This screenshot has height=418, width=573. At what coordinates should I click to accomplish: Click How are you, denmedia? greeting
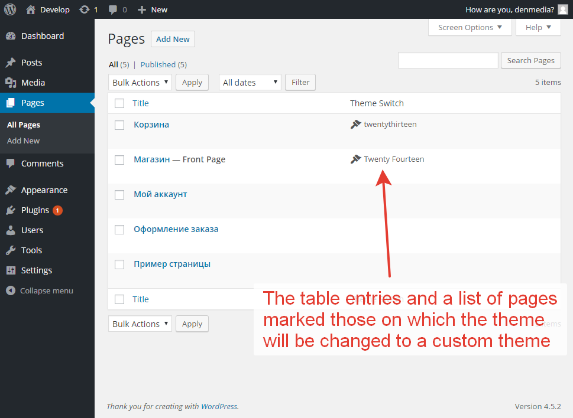(x=510, y=10)
